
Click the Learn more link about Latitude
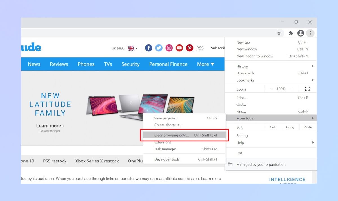click(50, 126)
